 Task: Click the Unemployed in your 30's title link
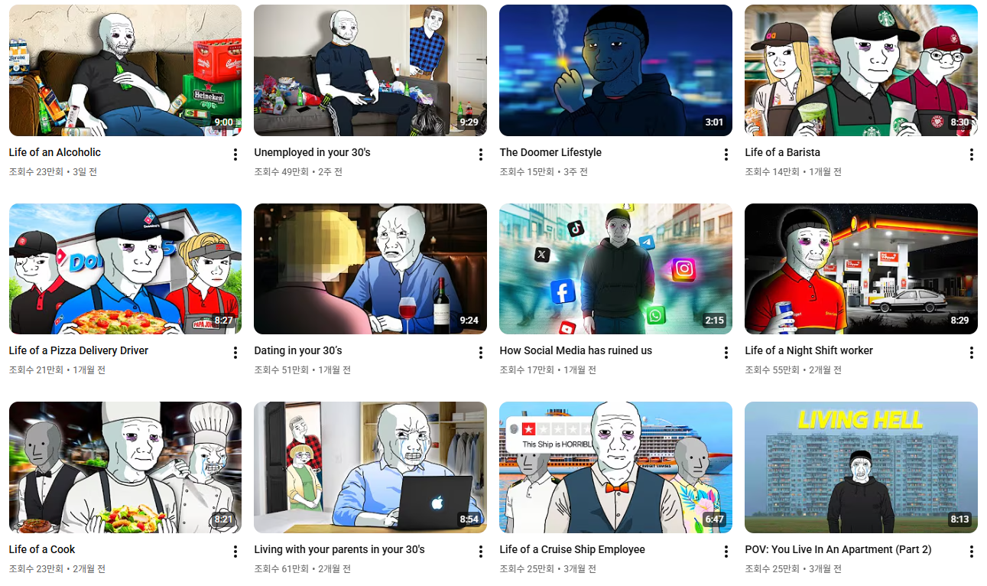[312, 152]
